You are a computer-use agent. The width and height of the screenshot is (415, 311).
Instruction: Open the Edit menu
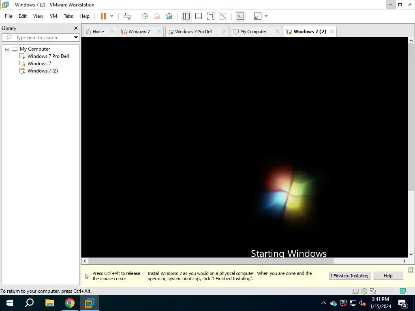pyautogui.click(x=23, y=16)
